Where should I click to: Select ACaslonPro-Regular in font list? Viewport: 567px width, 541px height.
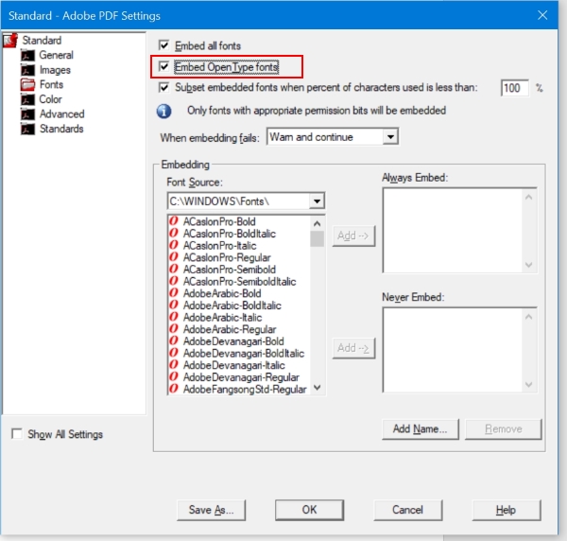pyautogui.click(x=227, y=257)
